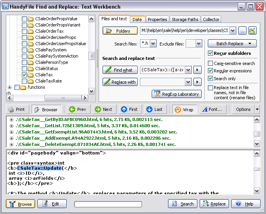The width and height of the screenshot is (266, 214).
Task: Expand the Batch Replace dropdown button
Action: 250,44
